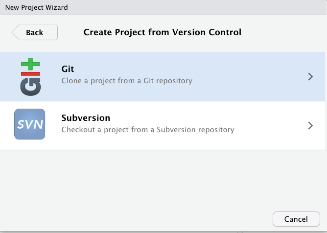Viewport: 327px width, 233px height.
Task: Click the "Create Project from Version Control" heading
Action: point(163,32)
